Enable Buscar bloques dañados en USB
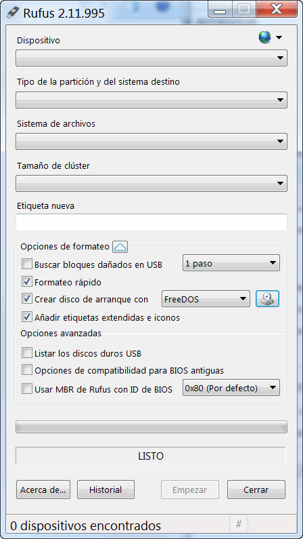 tap(26, 264)
